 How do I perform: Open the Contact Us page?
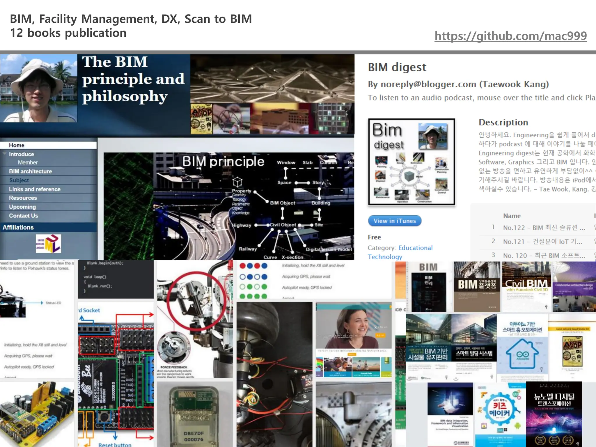[x=23, y=216]
